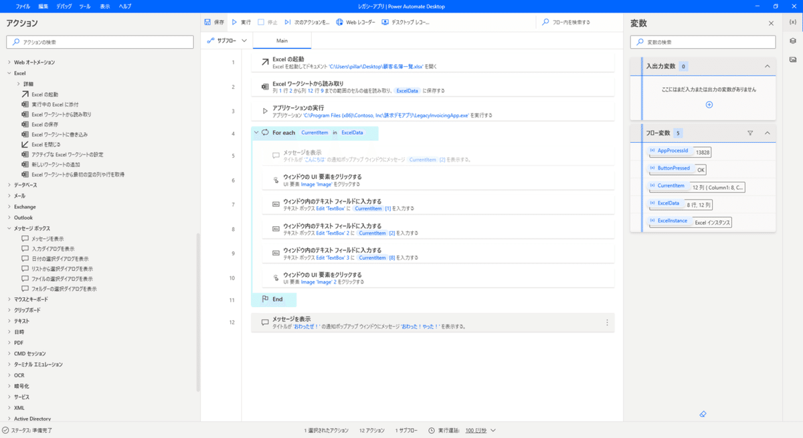Click the subflow icon beside サブフロー
The width and height of the screenshot is (803, 438).
point(212,40)
